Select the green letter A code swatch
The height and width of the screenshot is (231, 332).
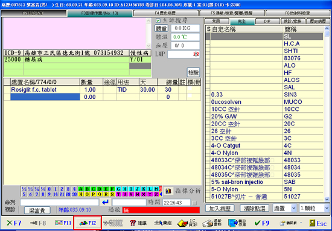click(x=81, y=189)
